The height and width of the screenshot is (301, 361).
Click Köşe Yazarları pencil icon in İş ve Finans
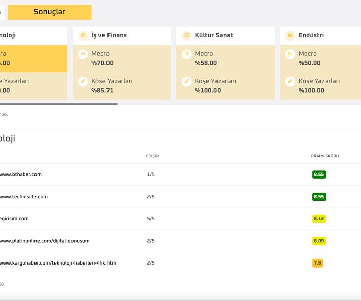(83, 81)
